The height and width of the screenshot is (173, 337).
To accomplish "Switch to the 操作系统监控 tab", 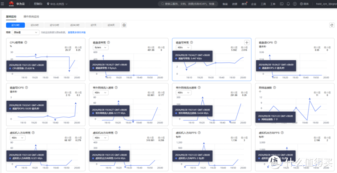I will (32, 17).
